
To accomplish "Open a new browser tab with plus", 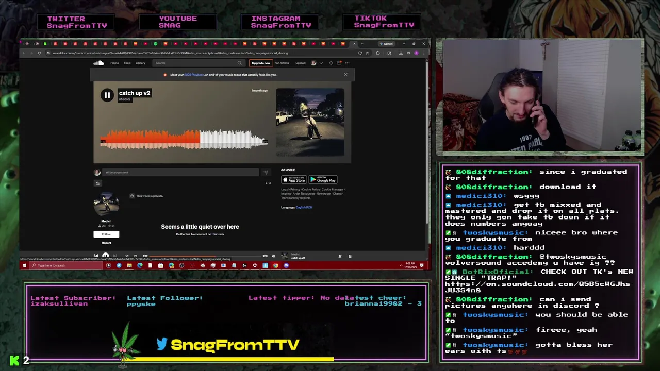I will point(362,44).
